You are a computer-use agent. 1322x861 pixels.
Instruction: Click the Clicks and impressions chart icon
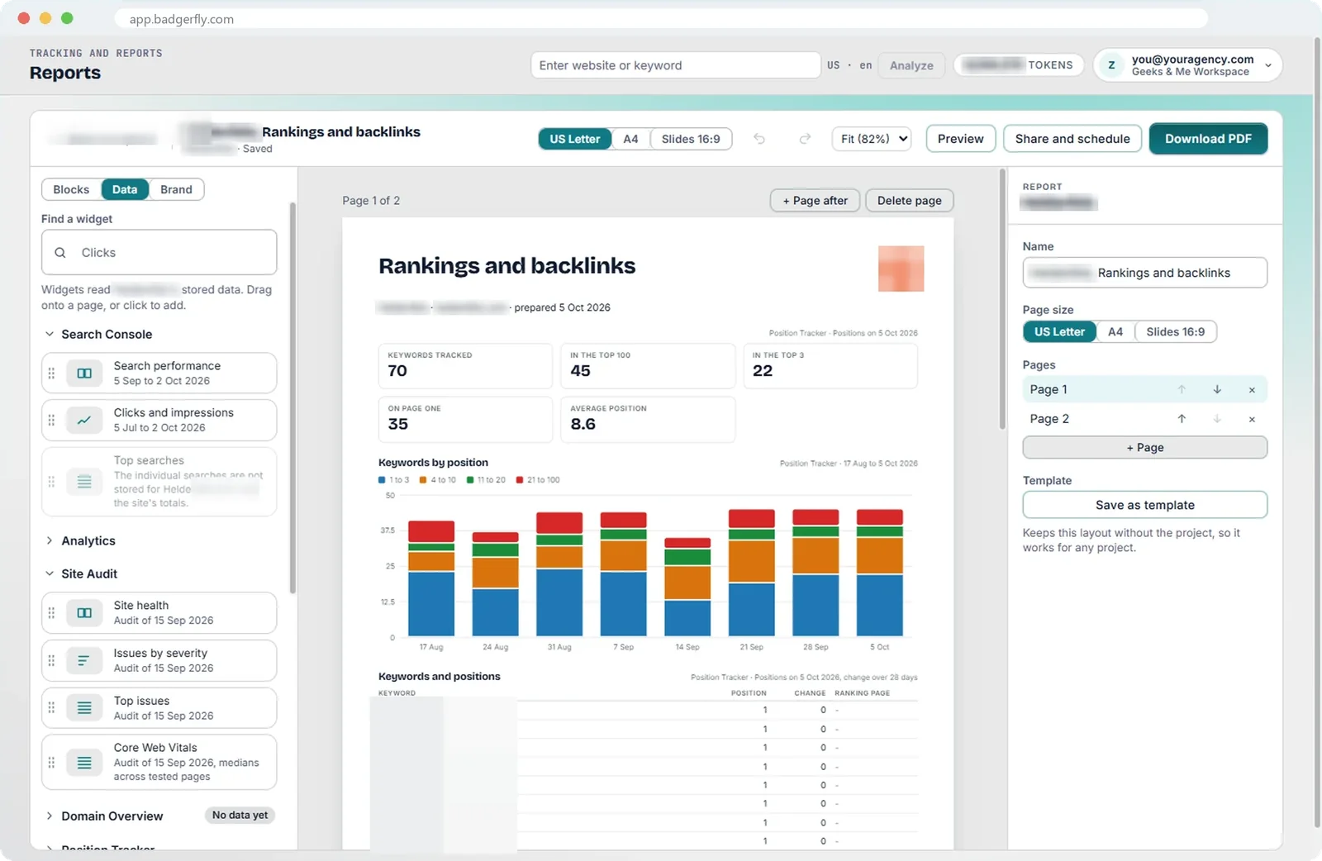pos(84,421)
